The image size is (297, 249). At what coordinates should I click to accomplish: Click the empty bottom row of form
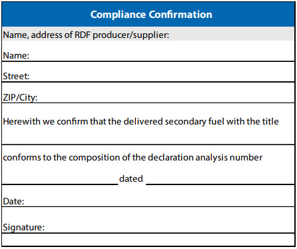148,240
